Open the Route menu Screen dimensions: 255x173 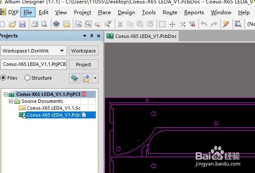(x=170, y=12)
